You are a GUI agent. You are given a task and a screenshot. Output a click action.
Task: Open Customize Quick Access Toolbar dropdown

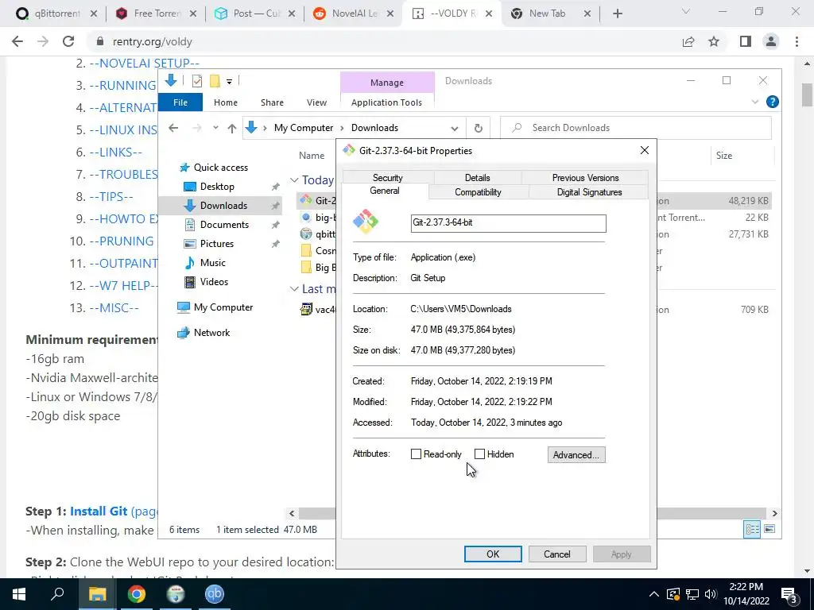click(x=229, y=82)
